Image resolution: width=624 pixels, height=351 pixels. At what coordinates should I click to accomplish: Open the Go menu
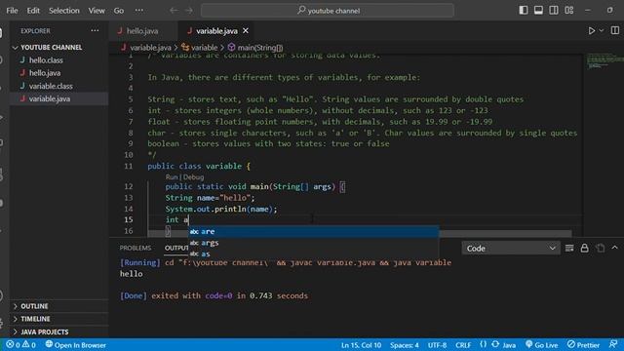pos(119,11)
